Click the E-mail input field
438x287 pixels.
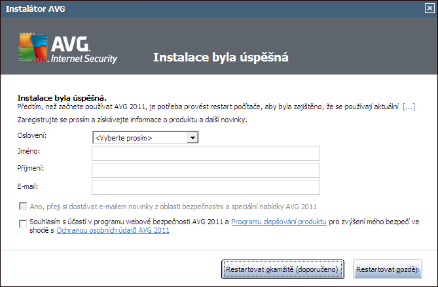[x=206, y=187]
